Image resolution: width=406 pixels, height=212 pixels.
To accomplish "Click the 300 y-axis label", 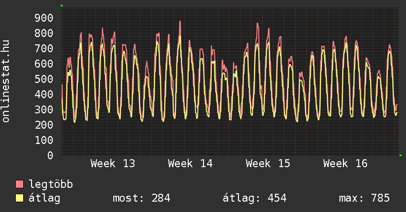I will coord(43,110).
